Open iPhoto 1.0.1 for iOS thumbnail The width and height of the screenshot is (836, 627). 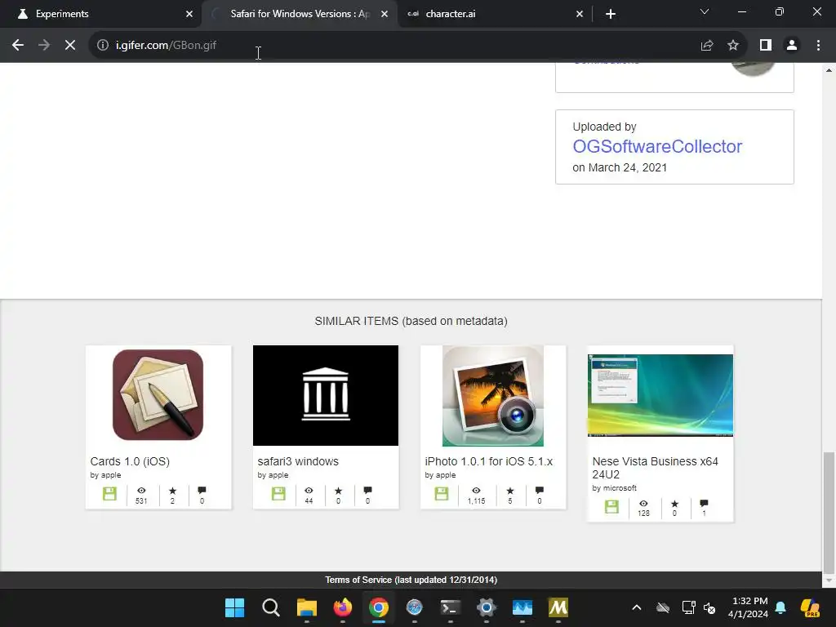pyautogui.click(x=492, y=396)
